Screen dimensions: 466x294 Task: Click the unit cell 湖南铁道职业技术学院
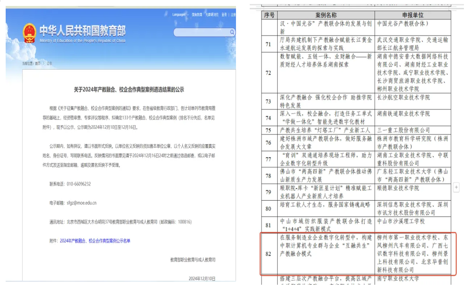(x=413, y=118)
